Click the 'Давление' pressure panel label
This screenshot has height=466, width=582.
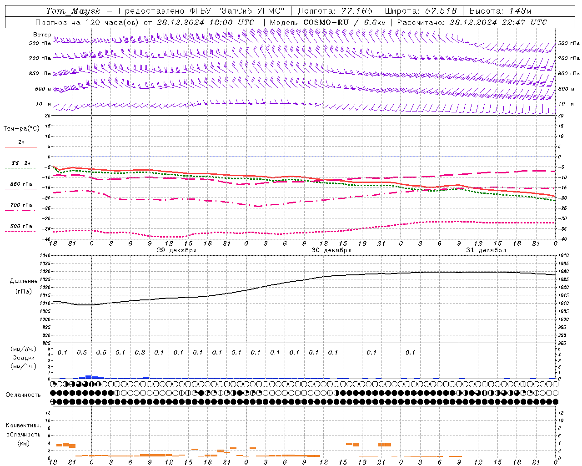point(24,281)
